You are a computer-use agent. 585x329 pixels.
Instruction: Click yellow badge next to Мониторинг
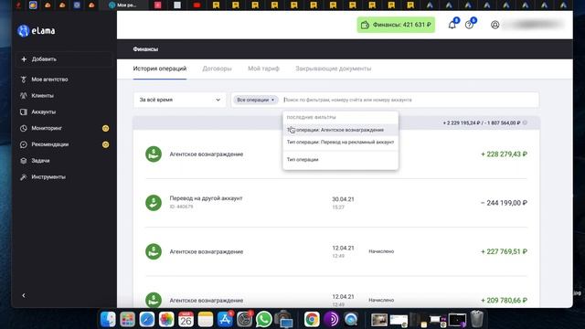106,128
